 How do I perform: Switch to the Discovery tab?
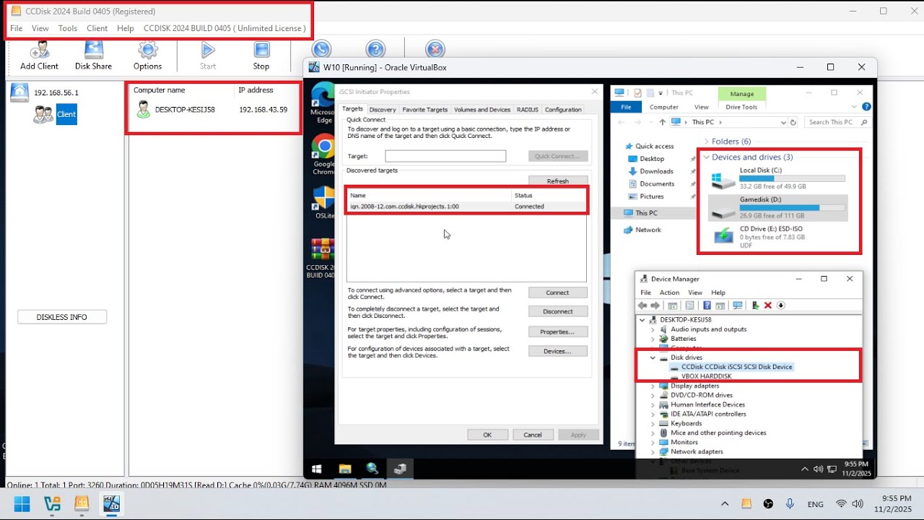point(383,110)
